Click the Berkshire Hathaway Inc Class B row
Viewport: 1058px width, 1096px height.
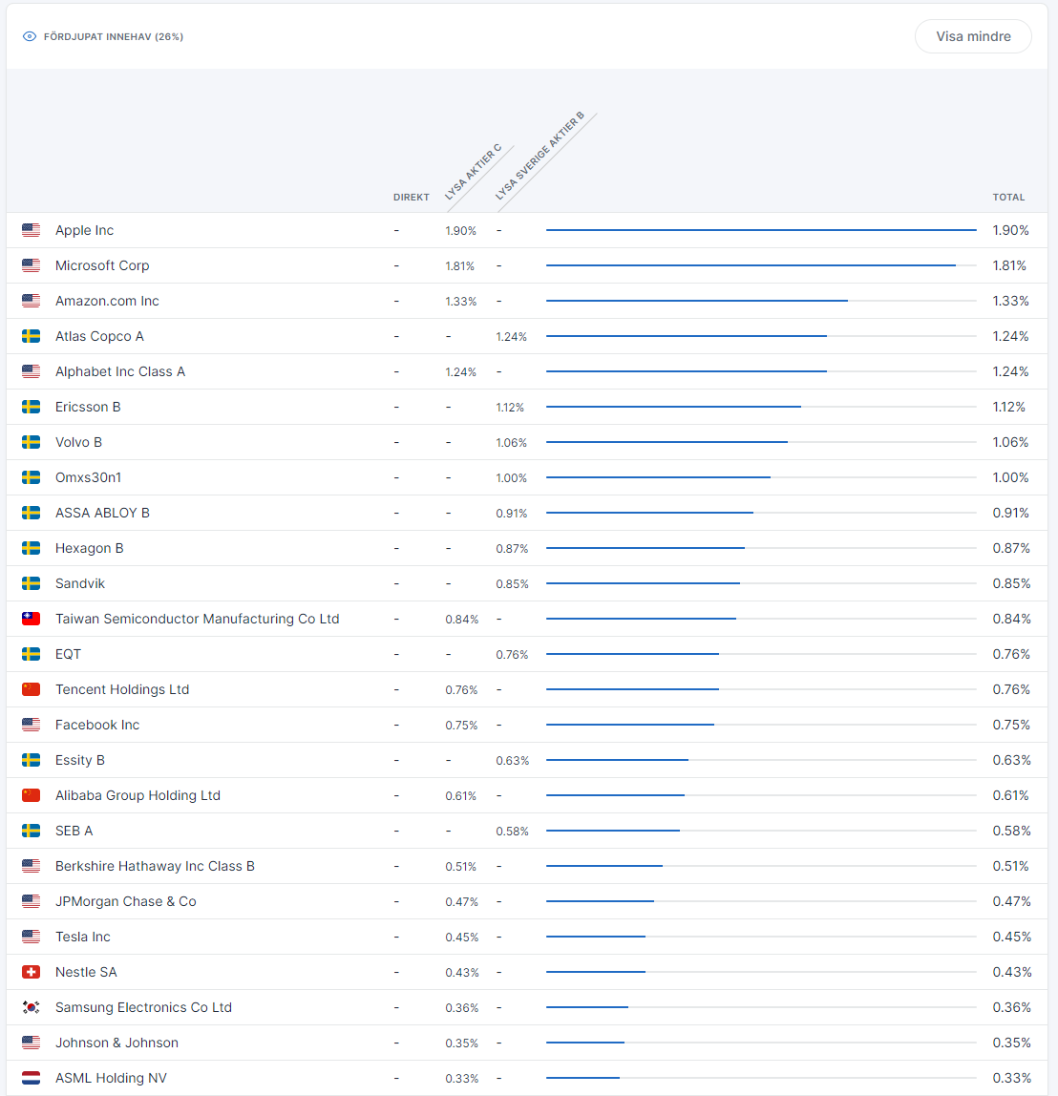(155, 866)
